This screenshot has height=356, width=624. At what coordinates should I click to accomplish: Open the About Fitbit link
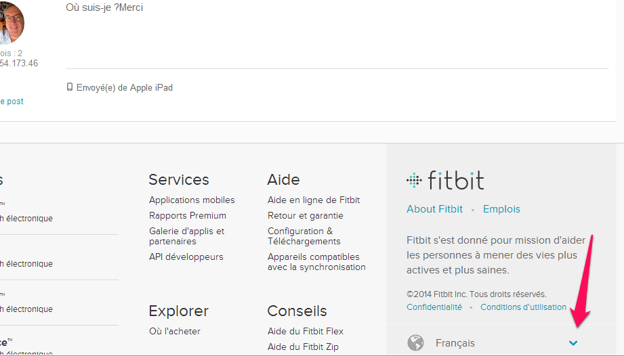pyautogui.click(x=434, y=209)
